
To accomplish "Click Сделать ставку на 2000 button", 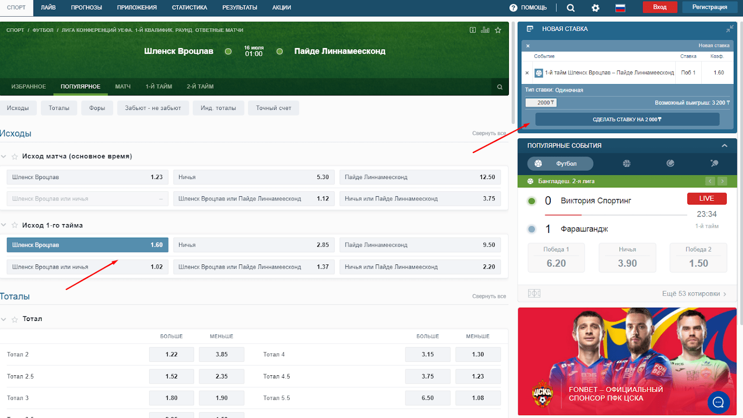I will pyautogui.click(x=627, y=120).
